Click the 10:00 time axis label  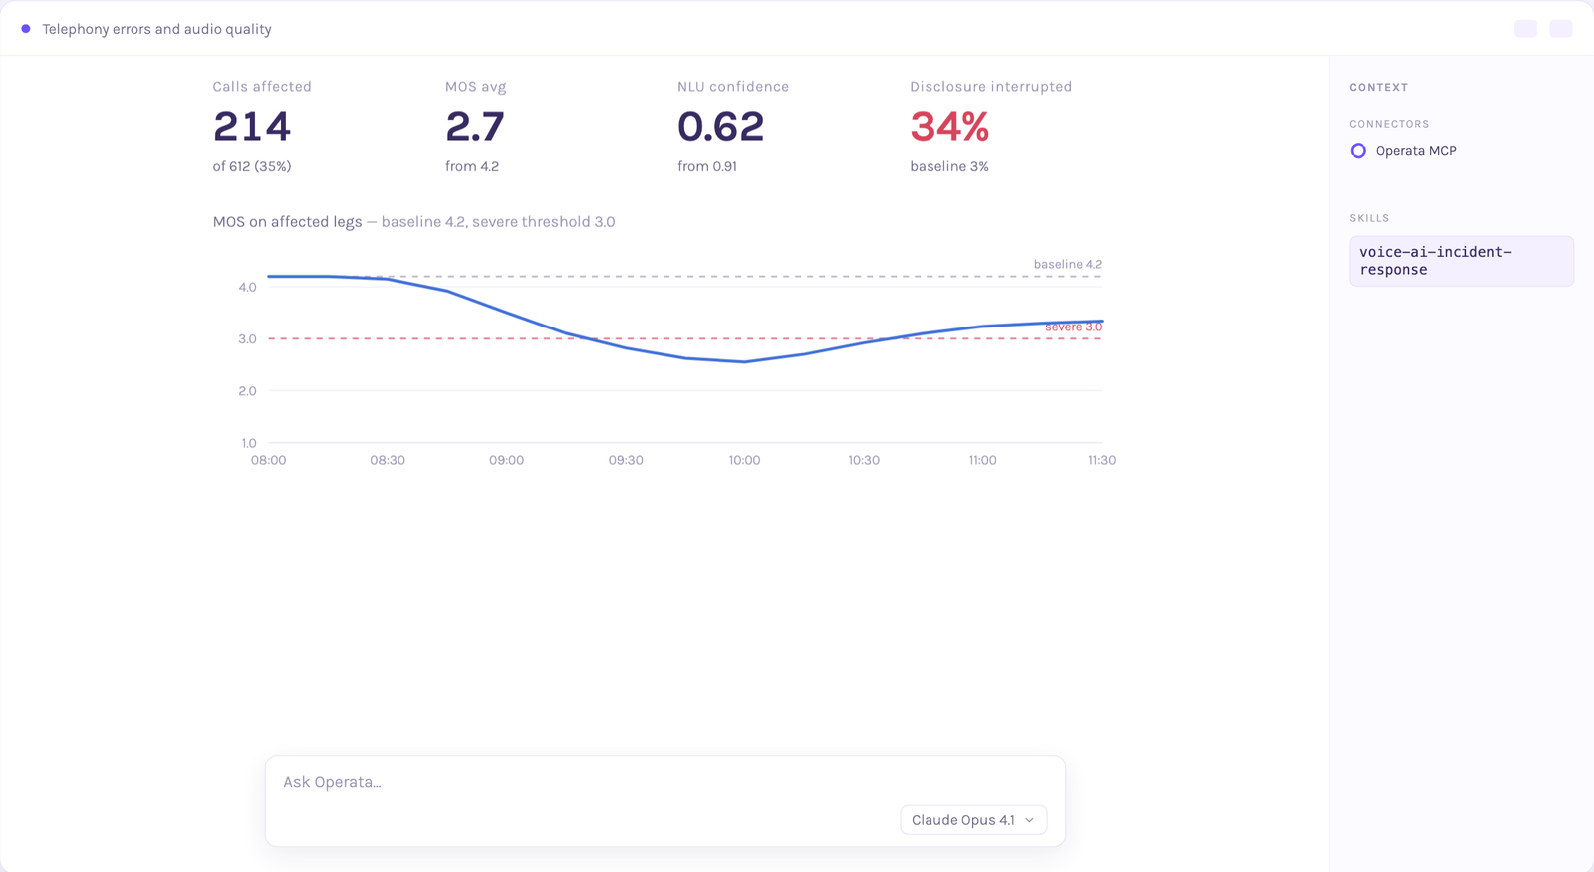click(744, 460)
